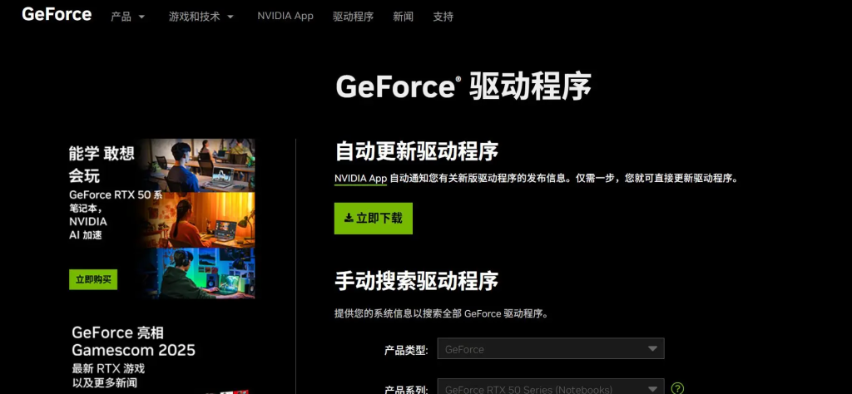Image resolution: width=852 pixels, height=394 pixels.
Task: Click the GeForce logo in header
Action: coord(57,14)
